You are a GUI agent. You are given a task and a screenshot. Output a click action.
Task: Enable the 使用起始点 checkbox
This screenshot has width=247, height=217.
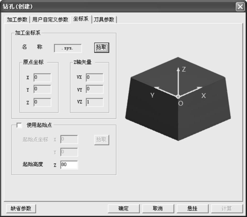(x=19, y=125)
